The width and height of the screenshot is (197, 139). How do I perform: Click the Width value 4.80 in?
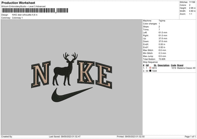tap(192, 11)
